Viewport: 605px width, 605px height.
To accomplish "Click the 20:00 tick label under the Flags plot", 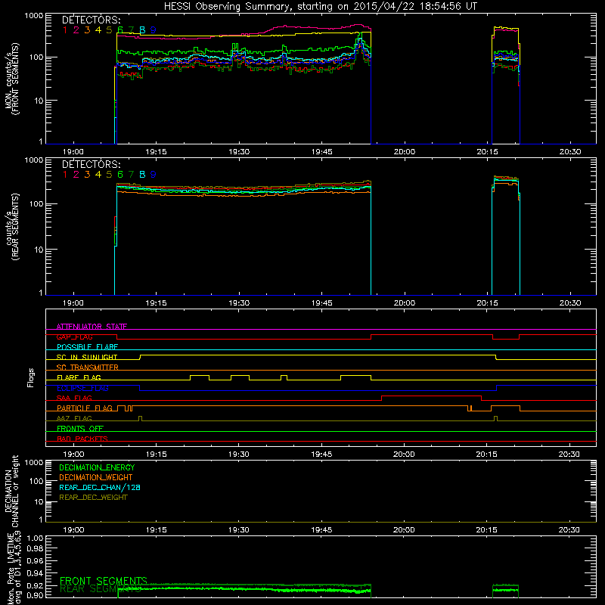I will pos(404,455).
